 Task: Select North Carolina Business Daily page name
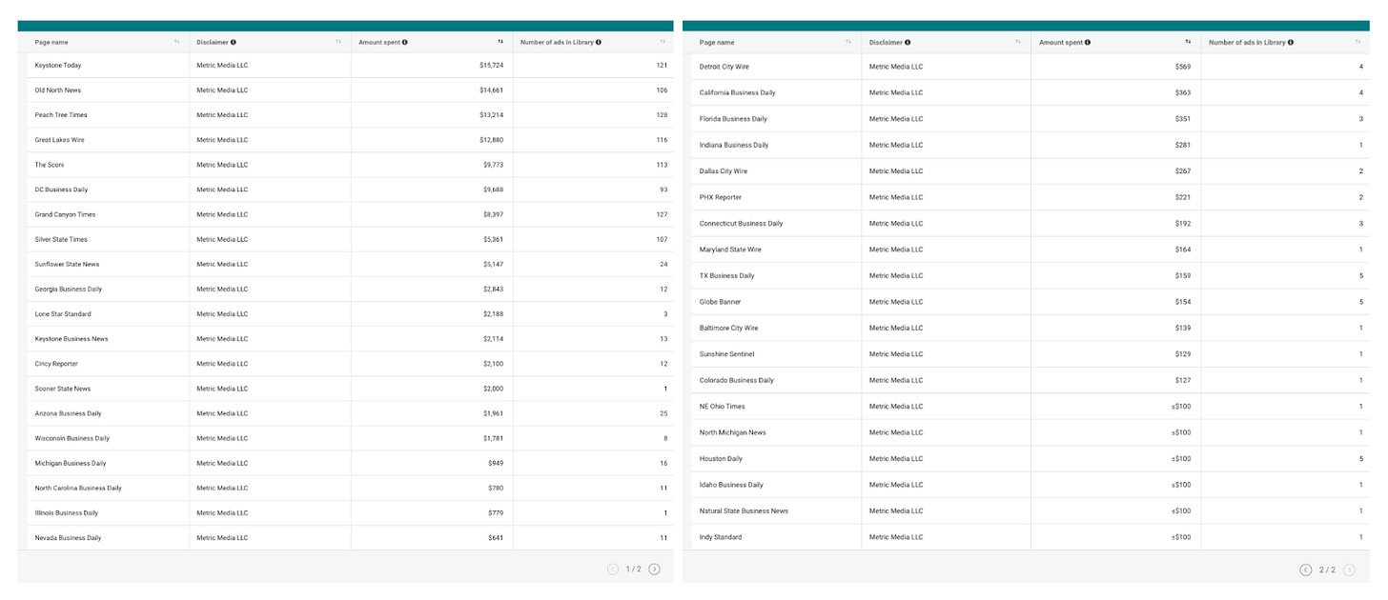click(x=78, y=488)
